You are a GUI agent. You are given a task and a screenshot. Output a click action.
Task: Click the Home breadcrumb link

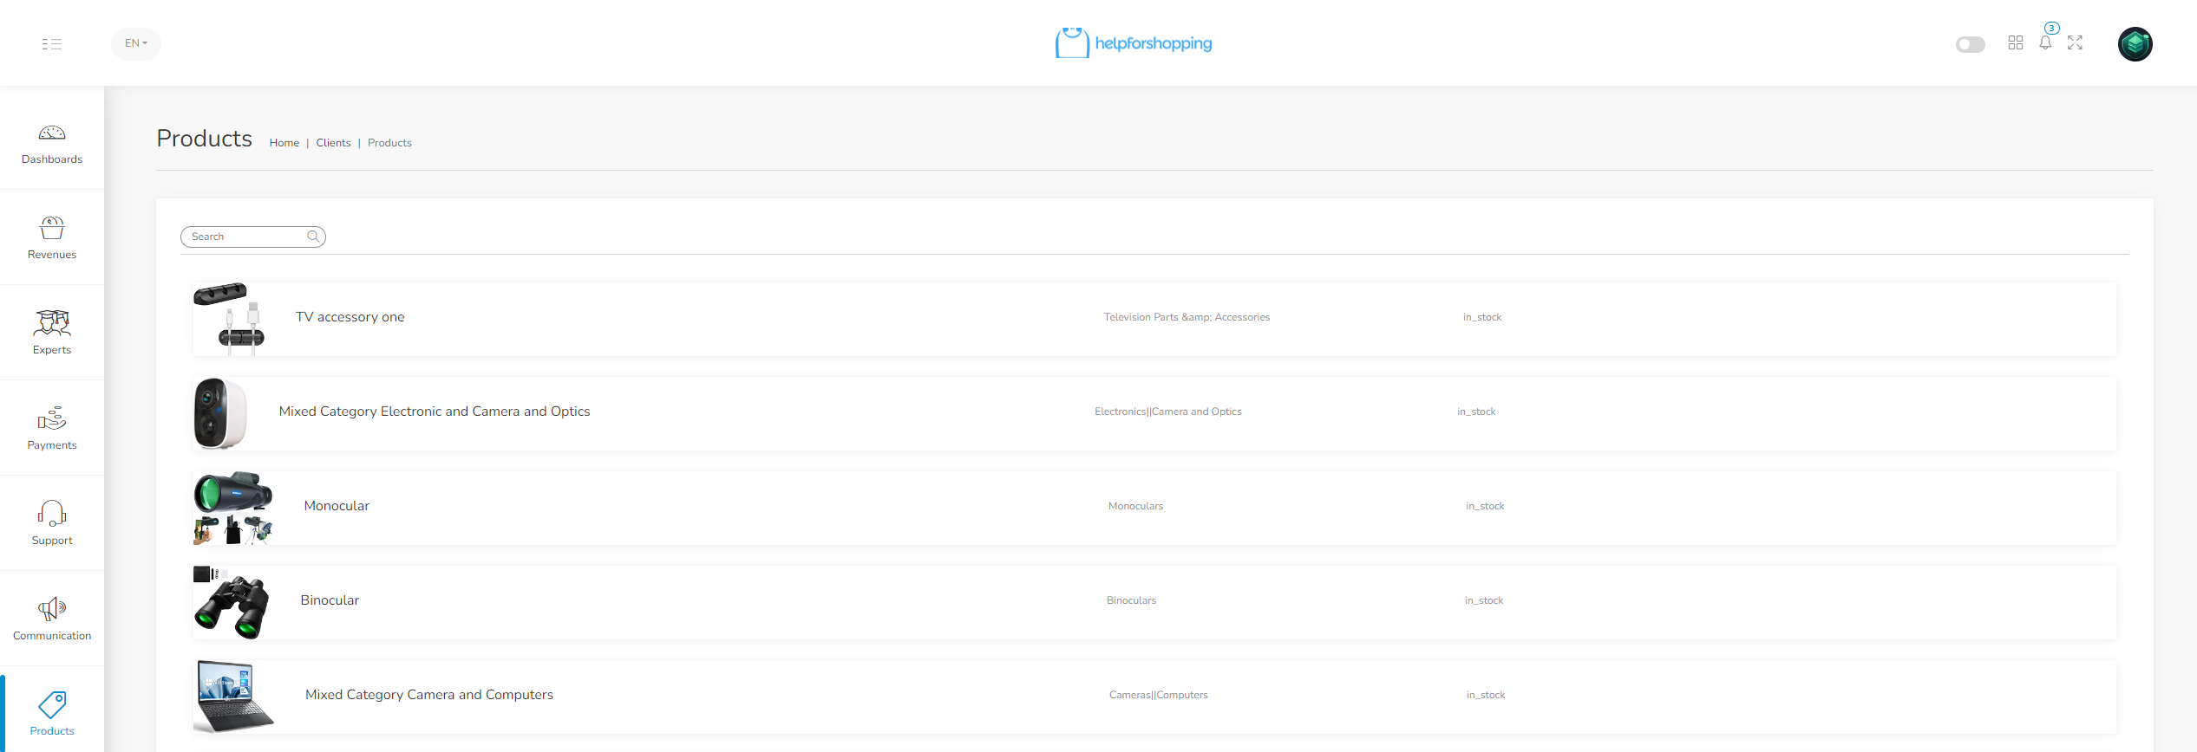pos(284,143)
